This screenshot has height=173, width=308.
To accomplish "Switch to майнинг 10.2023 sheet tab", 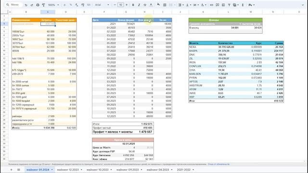I will coord(97,170).
